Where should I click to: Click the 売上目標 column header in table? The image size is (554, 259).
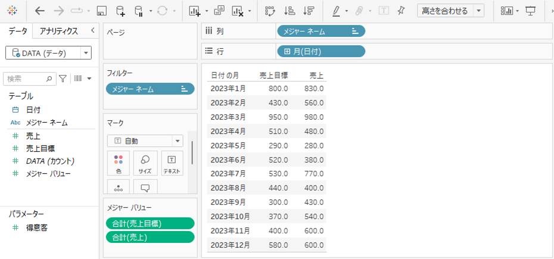[274, 75]
